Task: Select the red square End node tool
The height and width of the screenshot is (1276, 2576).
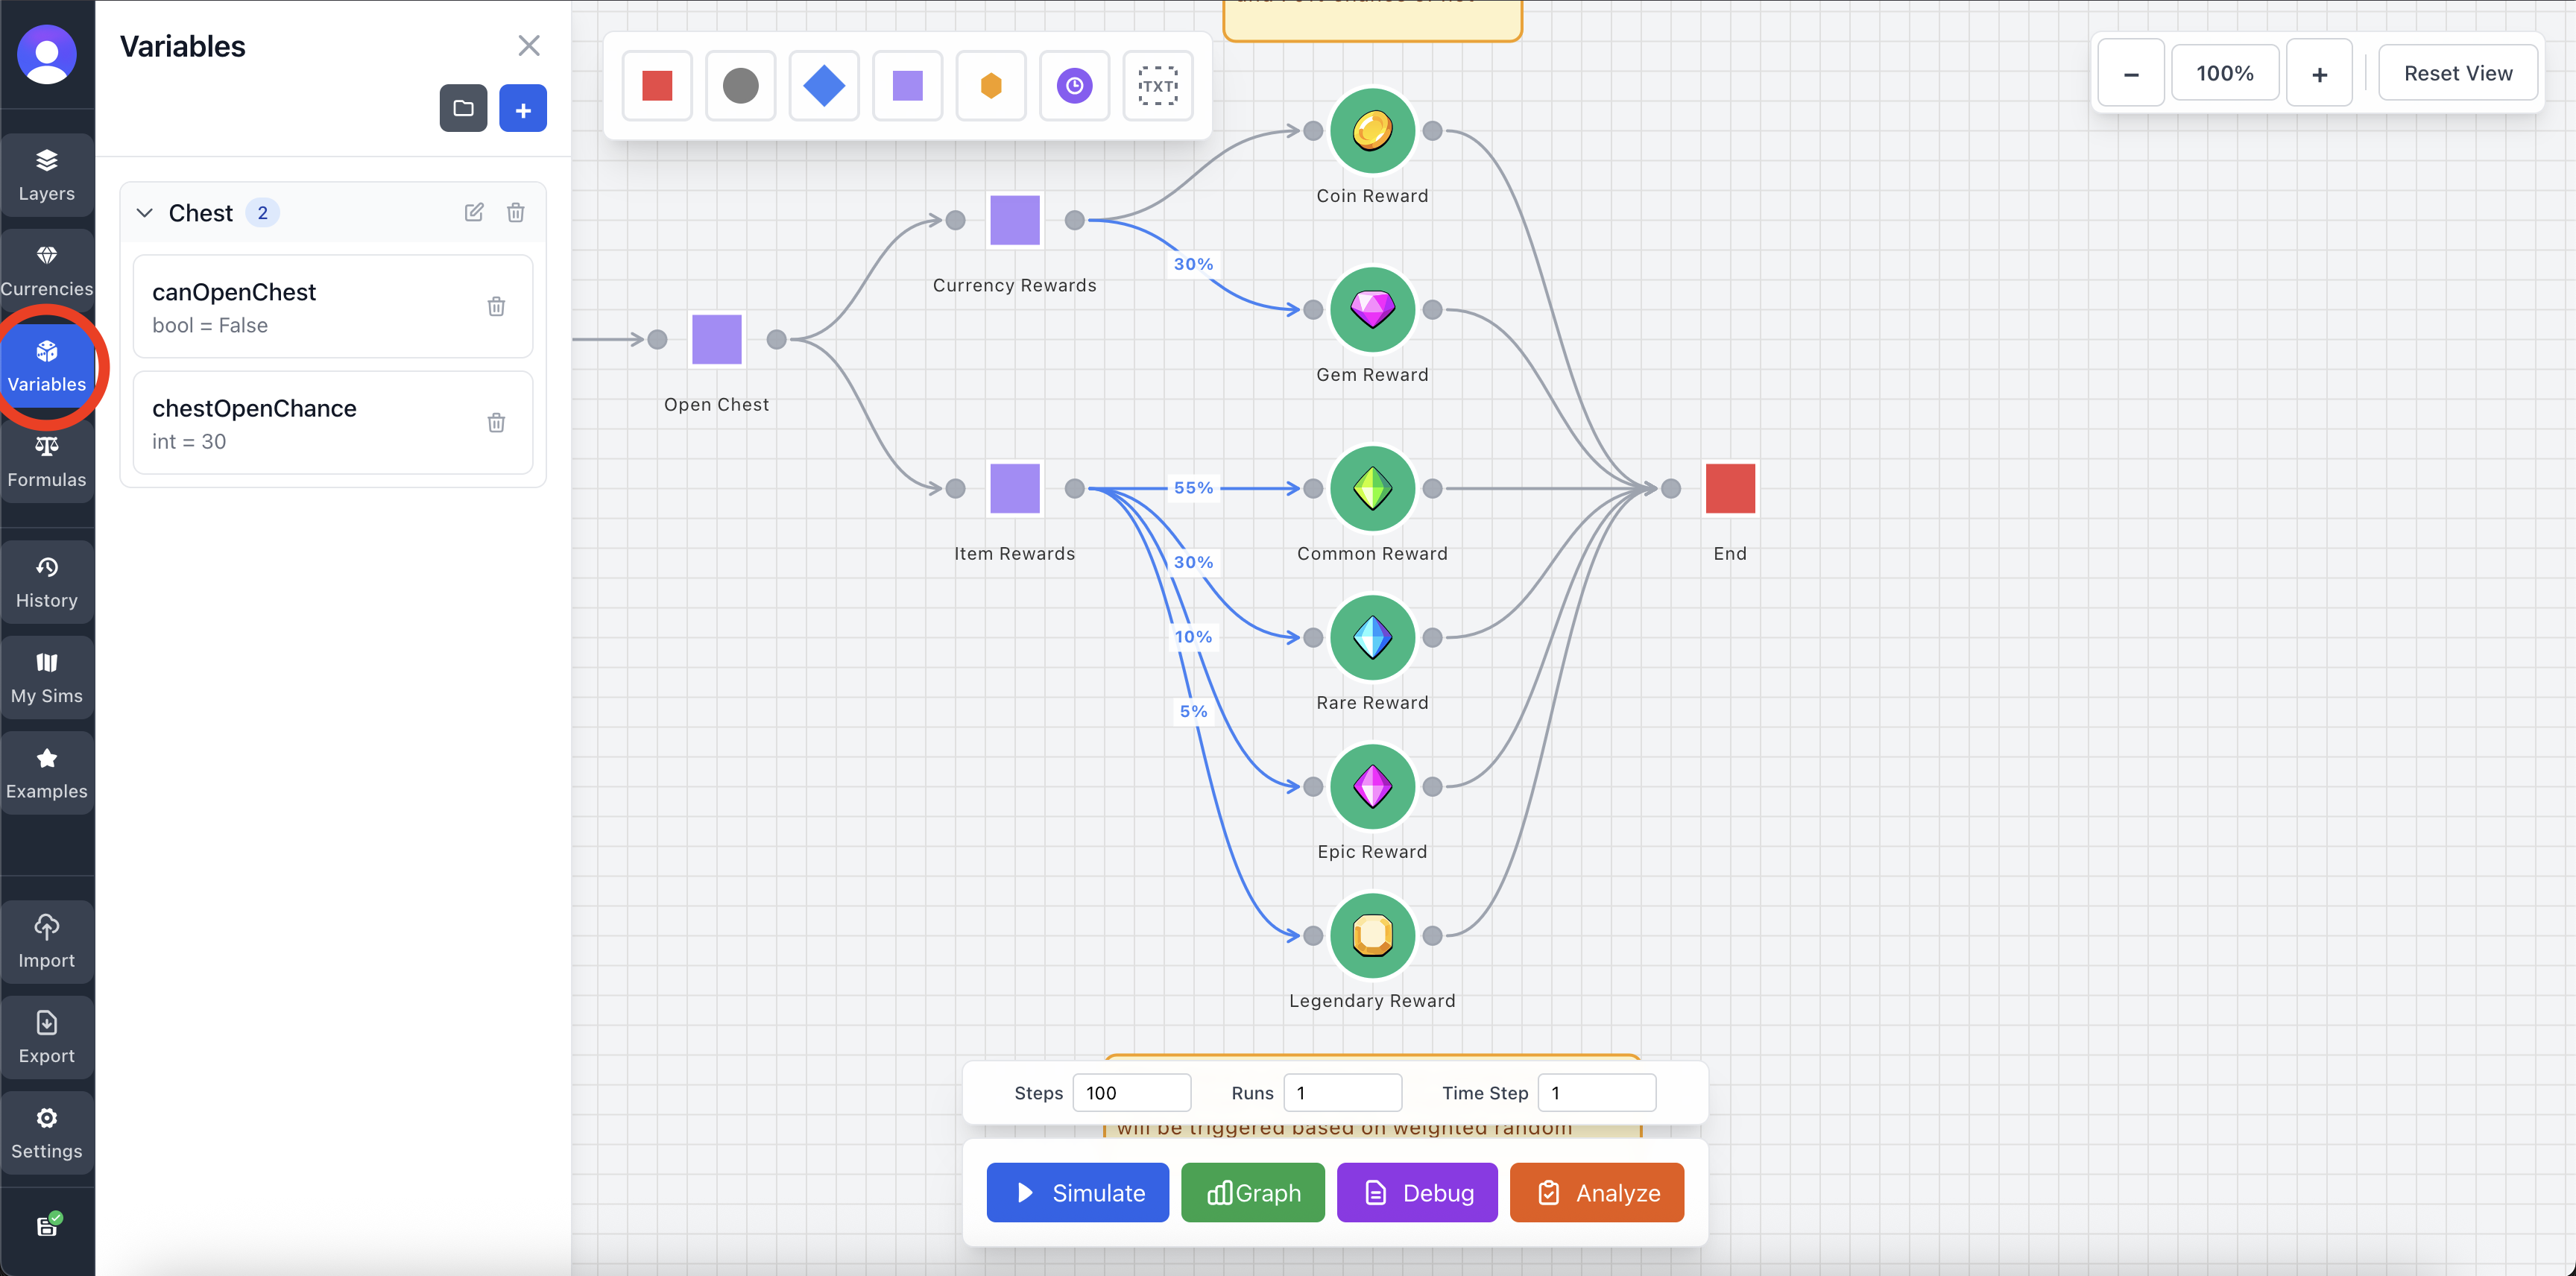Action: pos(657,86)
